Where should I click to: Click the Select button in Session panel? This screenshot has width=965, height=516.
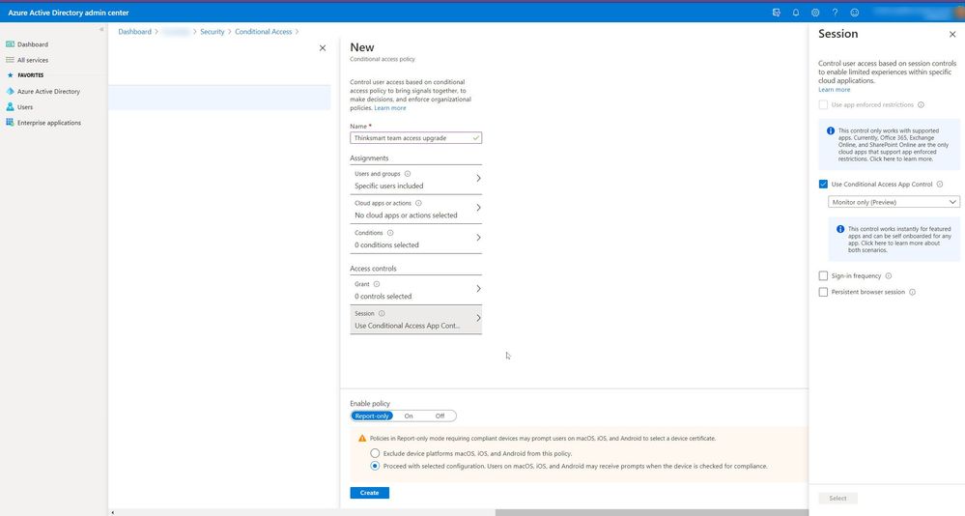[837, 499]
